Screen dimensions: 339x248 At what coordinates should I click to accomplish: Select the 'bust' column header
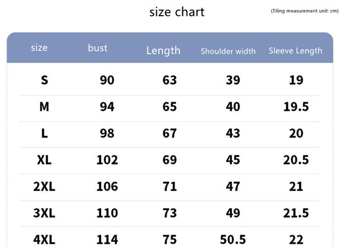[x=98, y=48]
